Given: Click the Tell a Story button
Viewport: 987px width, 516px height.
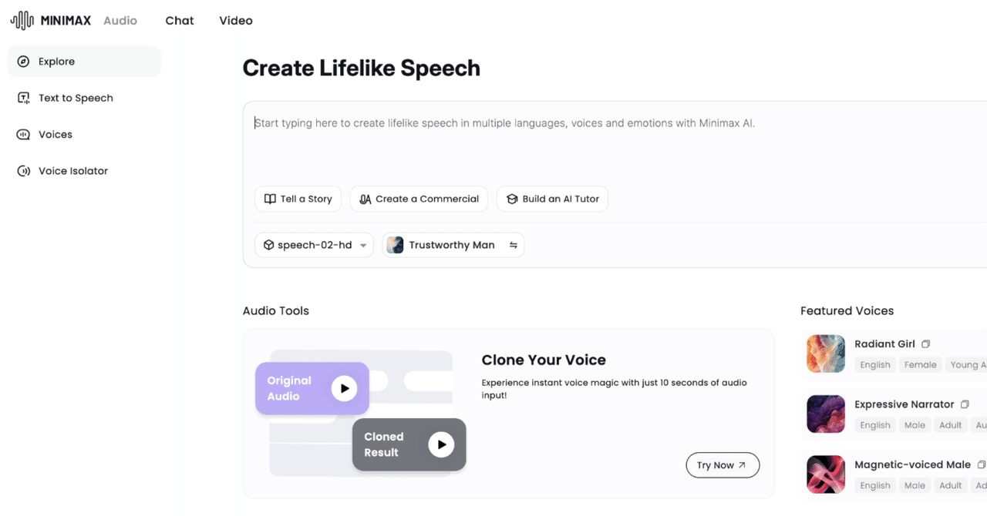Looking at the screenshot, I should pyautogui.click(x=298, y=199).
